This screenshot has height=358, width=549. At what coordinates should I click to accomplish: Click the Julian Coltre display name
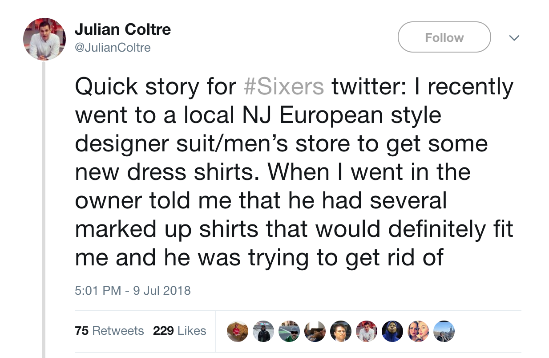pyautogui.click(x=123, y=30)
